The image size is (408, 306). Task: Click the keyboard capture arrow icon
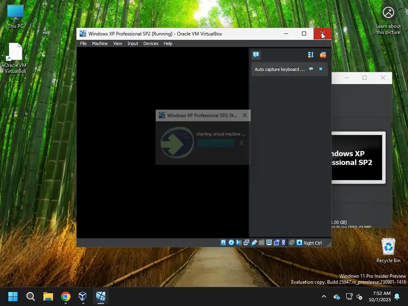299,243
